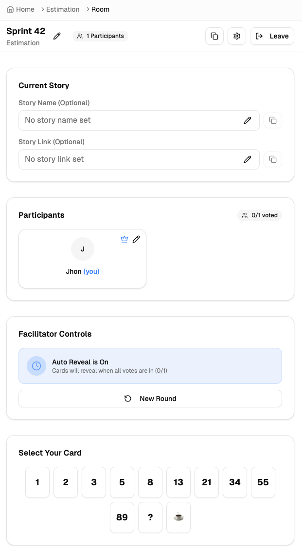Image resolution: width=302 pixels, height=553 pixels.
Task: Choose the question mark card
Action: point(150,517)
